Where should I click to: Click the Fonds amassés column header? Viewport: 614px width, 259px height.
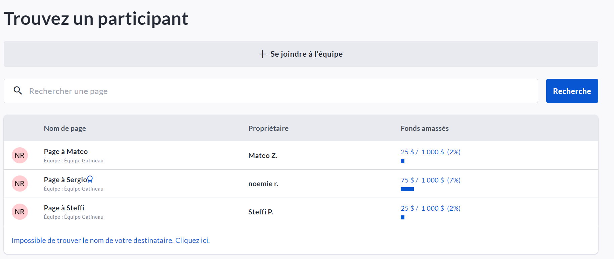point(424,128)
